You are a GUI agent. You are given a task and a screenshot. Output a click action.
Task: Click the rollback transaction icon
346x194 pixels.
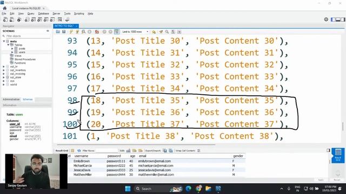[110, 32]
